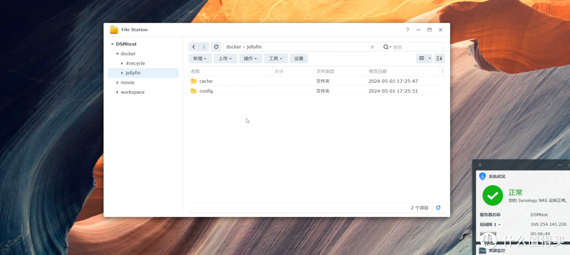Sort by 修改日期 column header

click(377, 71)
